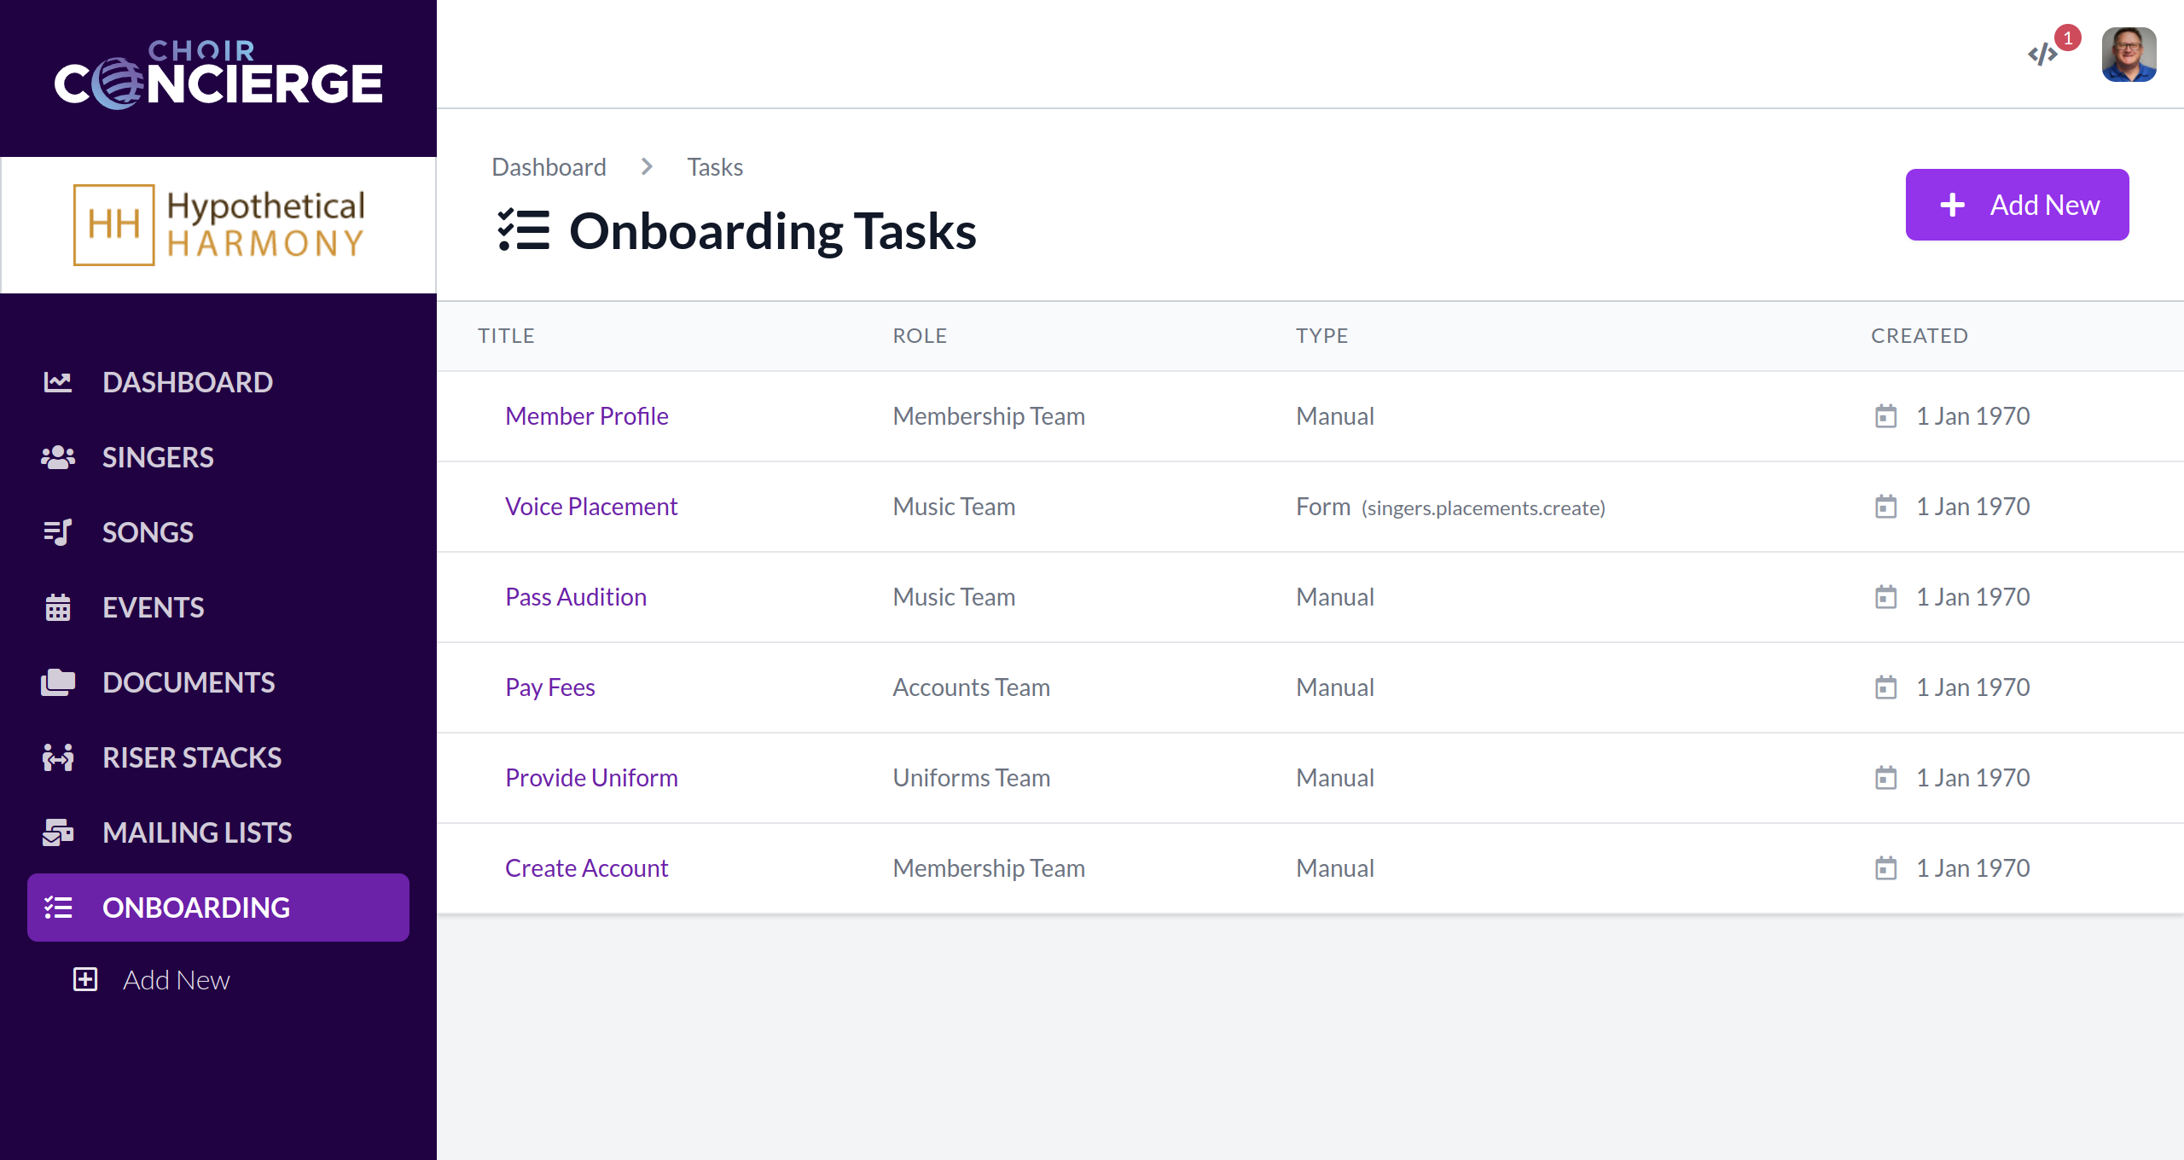Click 'Accounts Team' role cell
This screenshot has width=2184, height=1160.
(x=971, y=687)
